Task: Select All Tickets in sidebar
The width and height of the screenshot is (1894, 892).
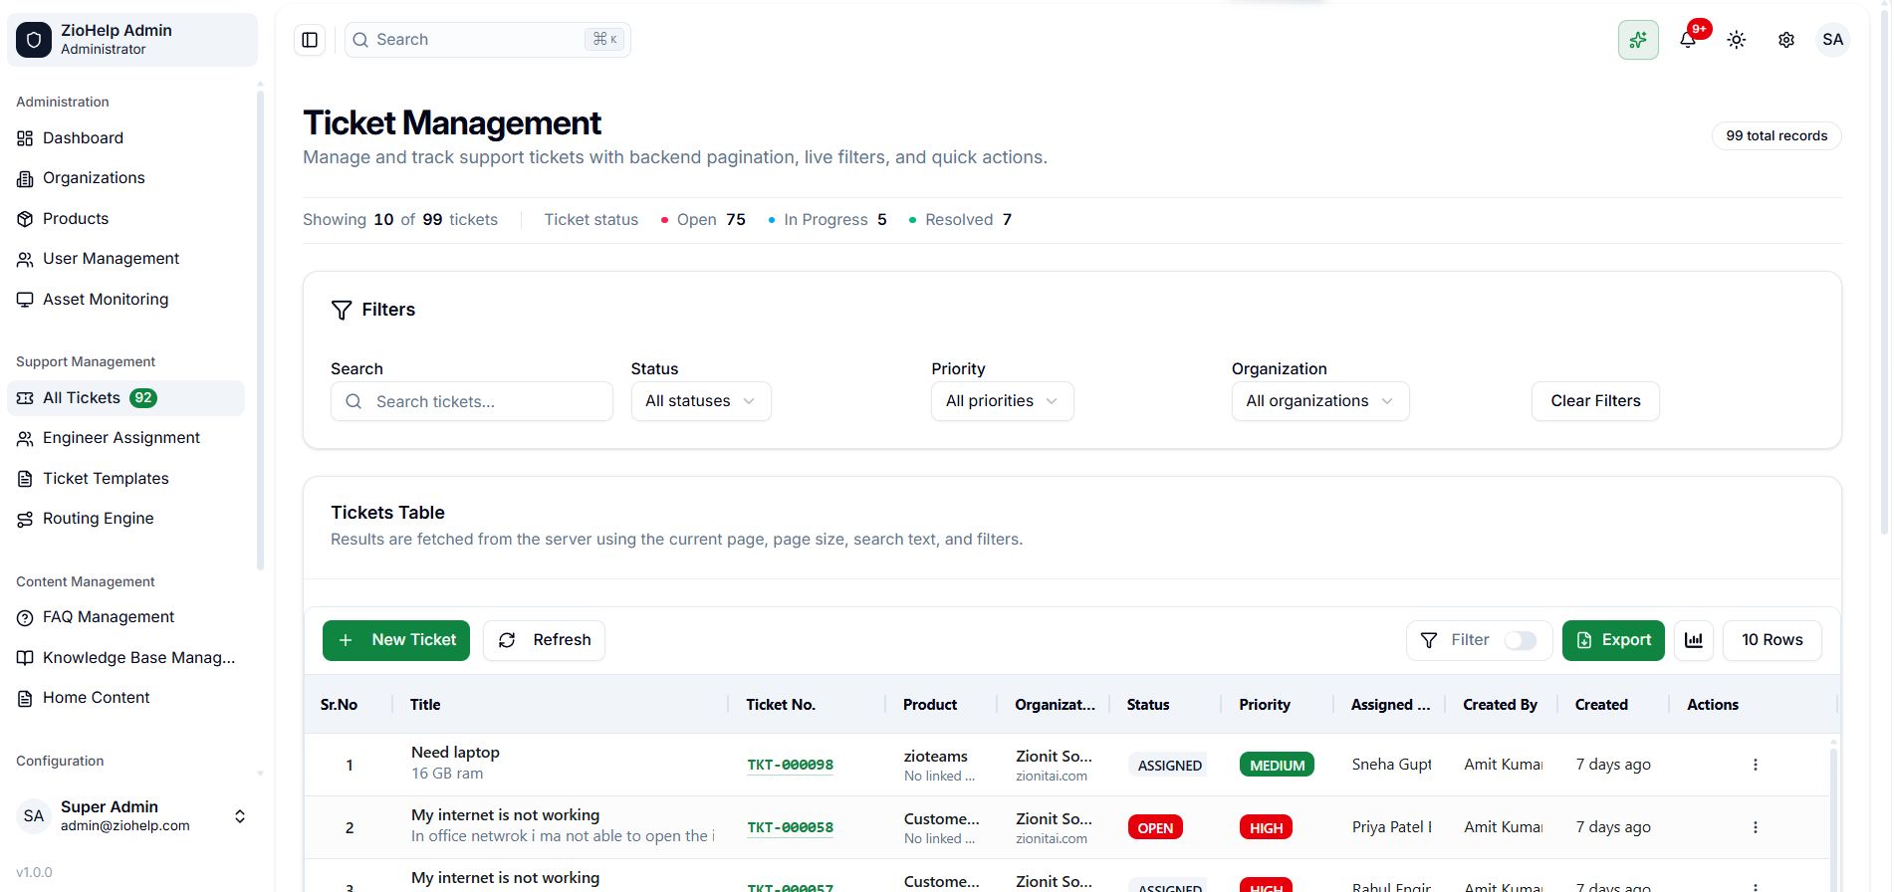Action: tap(125, 398)
